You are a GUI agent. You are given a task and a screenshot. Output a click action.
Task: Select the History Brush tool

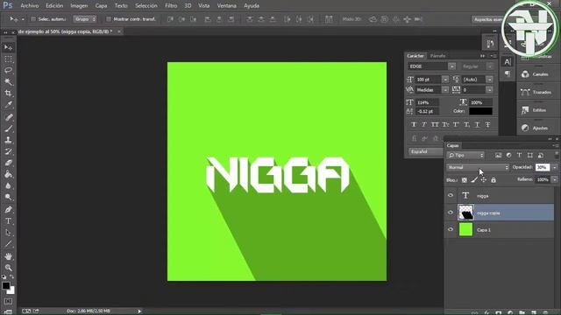point(8,151)
